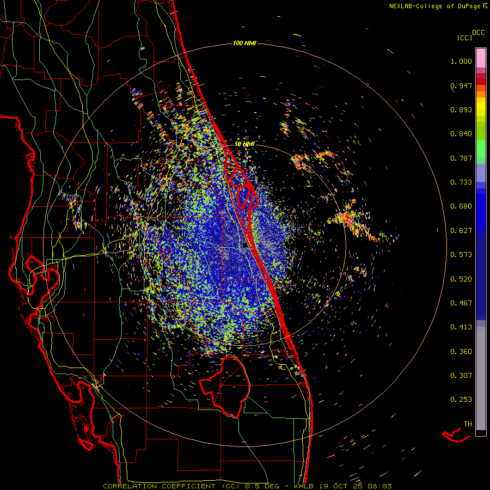This screenshot has width=490, height=490.
Task: Click the 19 OCT 25 date in caption
Action: click(341, 486)
